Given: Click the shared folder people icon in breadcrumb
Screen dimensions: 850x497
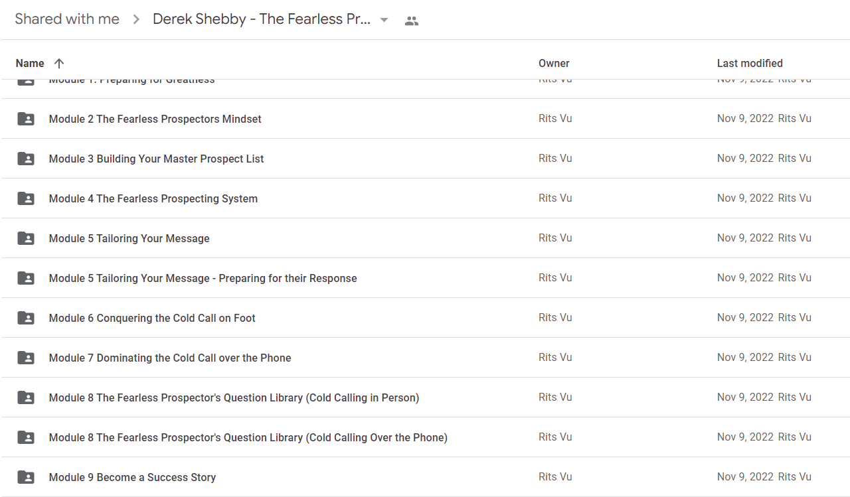Looking at the screenshot, I should 412,21.
